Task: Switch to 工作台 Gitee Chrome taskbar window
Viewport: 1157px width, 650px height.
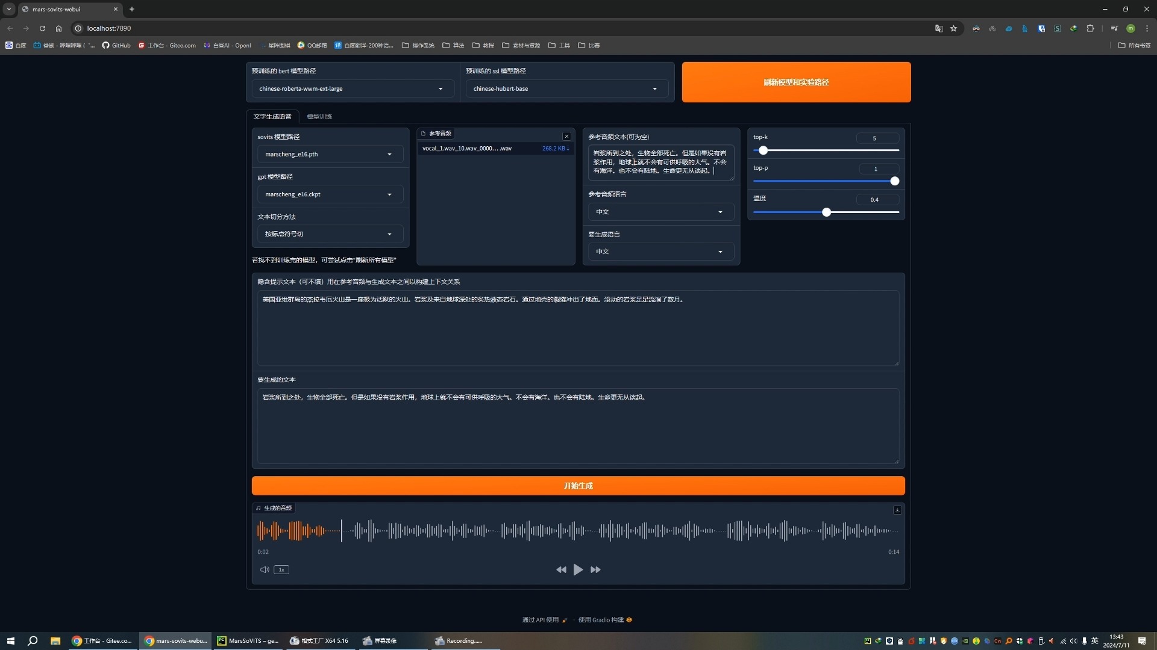Action: 102,640
